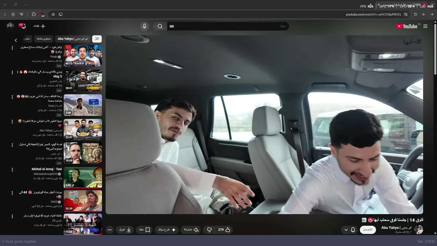Open options menu for Peaks video
437x246 pixels.
coord(12,48)
